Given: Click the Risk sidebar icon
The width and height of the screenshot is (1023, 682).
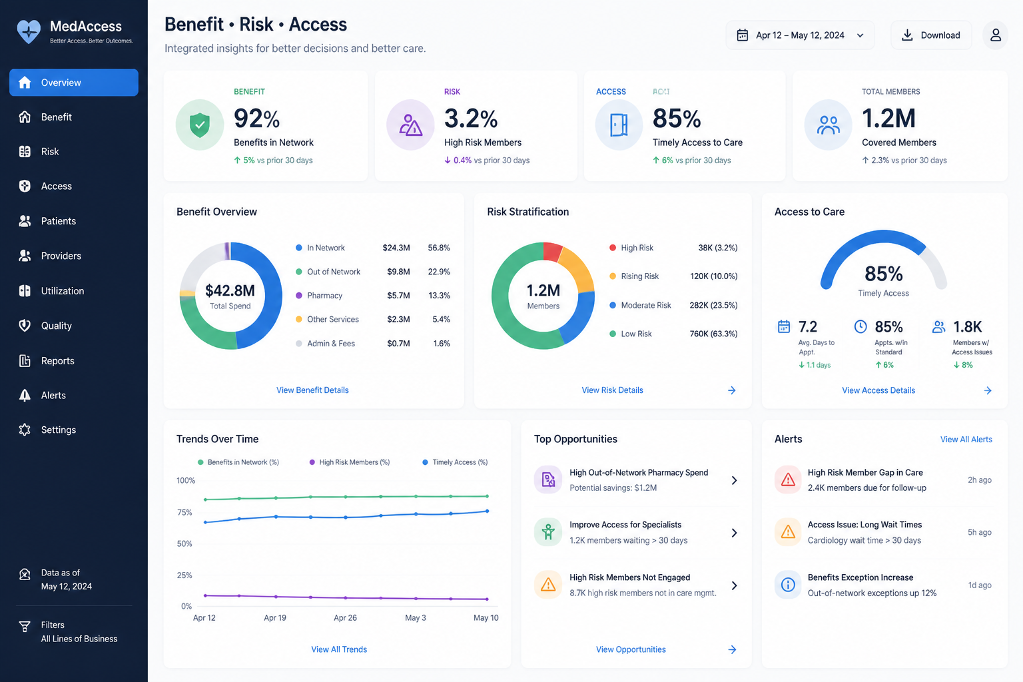Looking at the screenshot, I should pyautogui.click(x=25, y=152).
